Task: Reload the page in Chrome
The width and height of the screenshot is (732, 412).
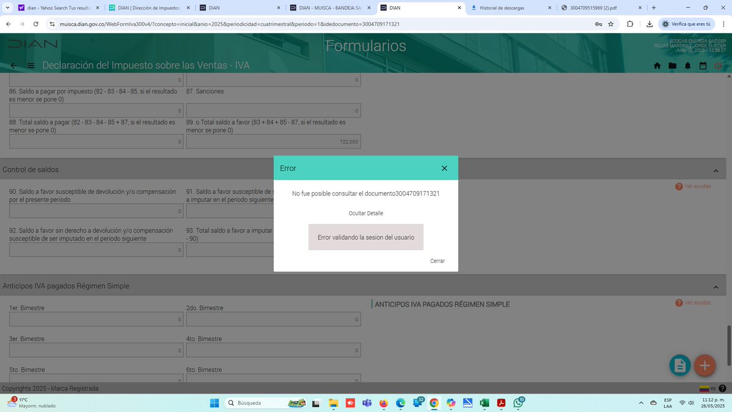Action: 36,24
